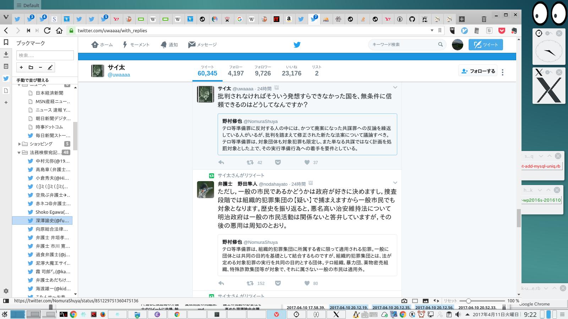The image size is (568, 319).
Task: Open the closed tabs trash
Action: (484, 19)
